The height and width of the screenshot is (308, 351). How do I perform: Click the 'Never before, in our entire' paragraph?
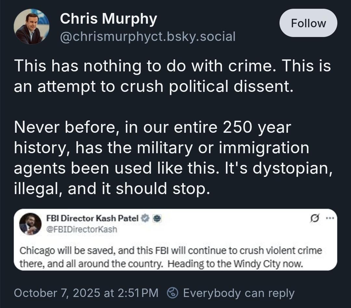point(153,128)
